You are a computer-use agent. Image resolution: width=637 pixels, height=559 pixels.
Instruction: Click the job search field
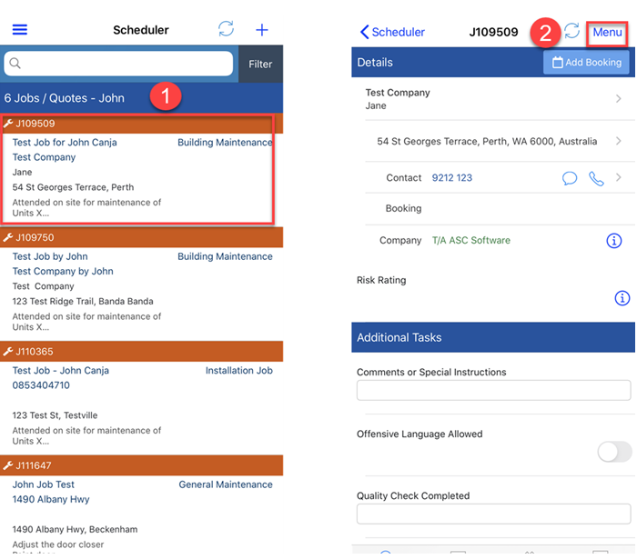pyautogui.click(x=118, y=64)
